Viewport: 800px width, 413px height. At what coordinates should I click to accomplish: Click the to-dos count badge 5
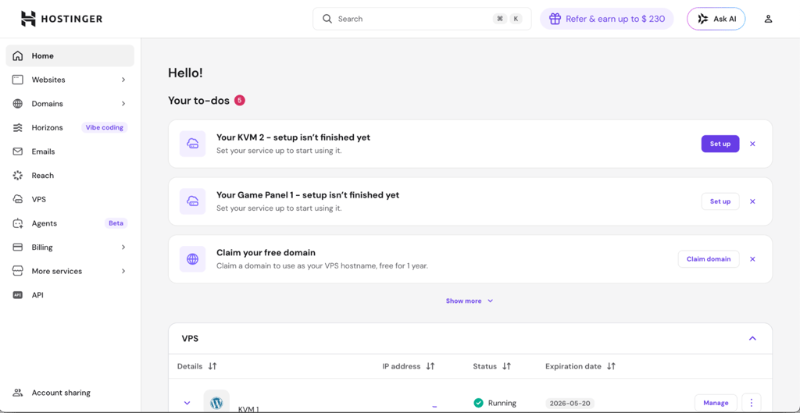pyautogui.click(x=240, y=101)
